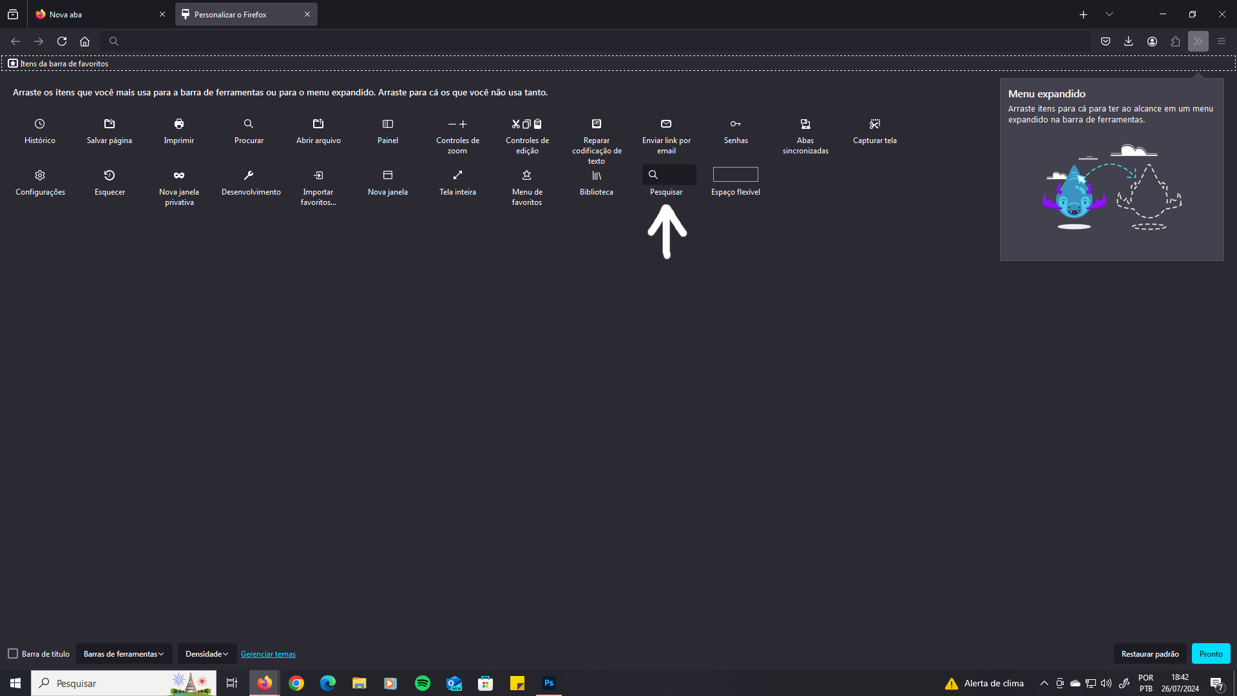Click the Imprimir printer icon
Viewport: 1237px width, 696px height.
[179, 124]
